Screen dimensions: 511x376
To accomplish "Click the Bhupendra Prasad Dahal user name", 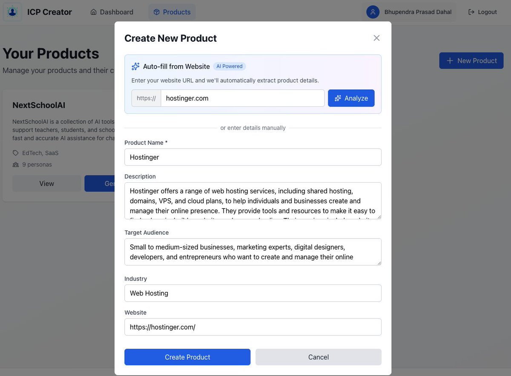I will [x=418, y=12].
